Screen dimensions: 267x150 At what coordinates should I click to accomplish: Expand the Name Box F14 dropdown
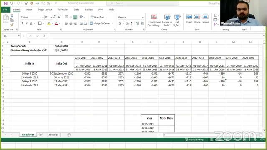click(x=19, y=36)
